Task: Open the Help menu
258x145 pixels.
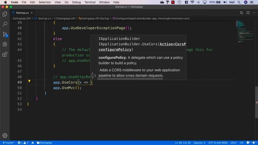Action: 116,2
